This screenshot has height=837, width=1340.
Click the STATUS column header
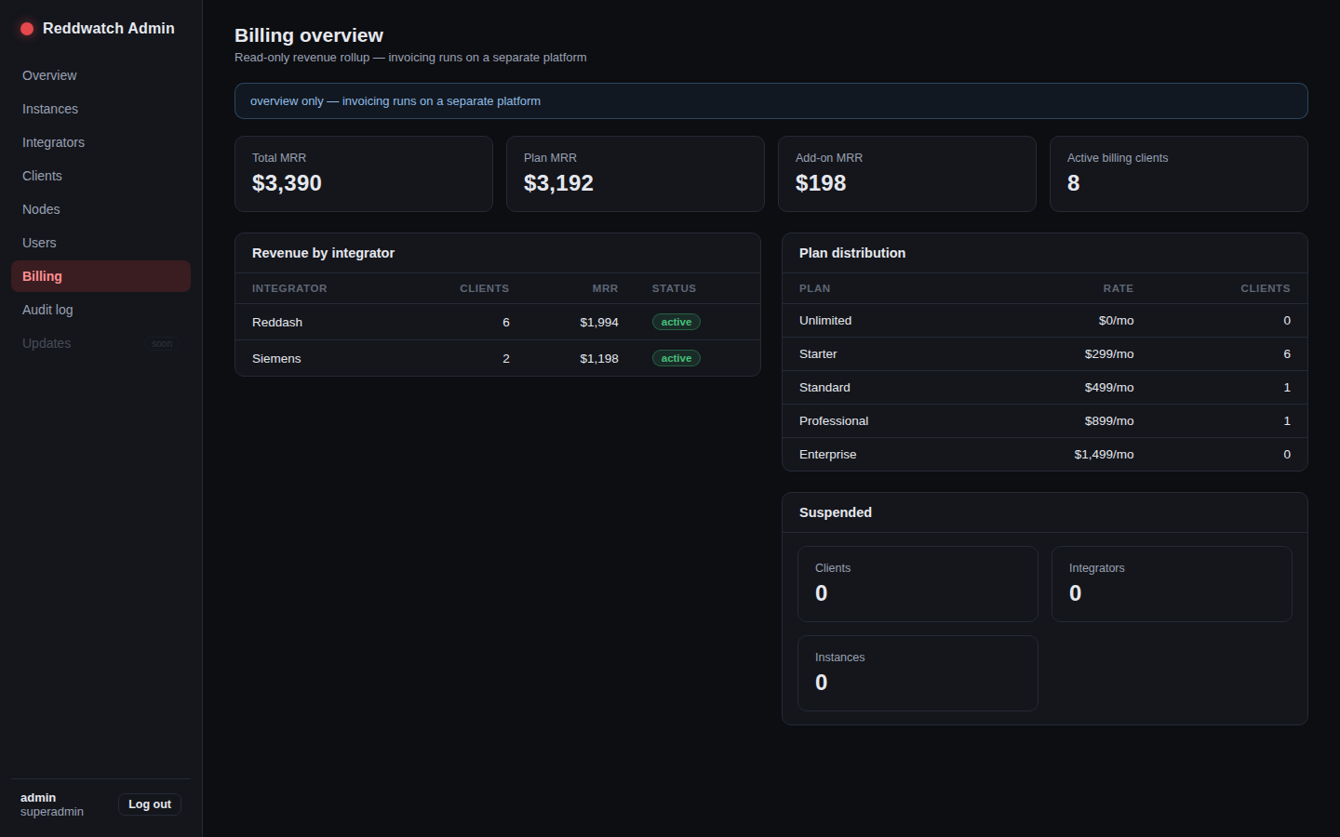pyautogui.click(x=674, y=288)
